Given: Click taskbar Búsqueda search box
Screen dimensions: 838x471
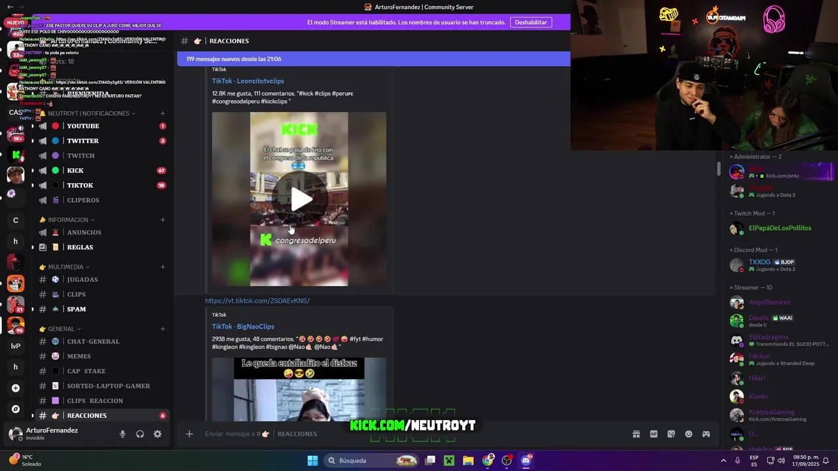Looking at the screenshot, I should point(372,461).
